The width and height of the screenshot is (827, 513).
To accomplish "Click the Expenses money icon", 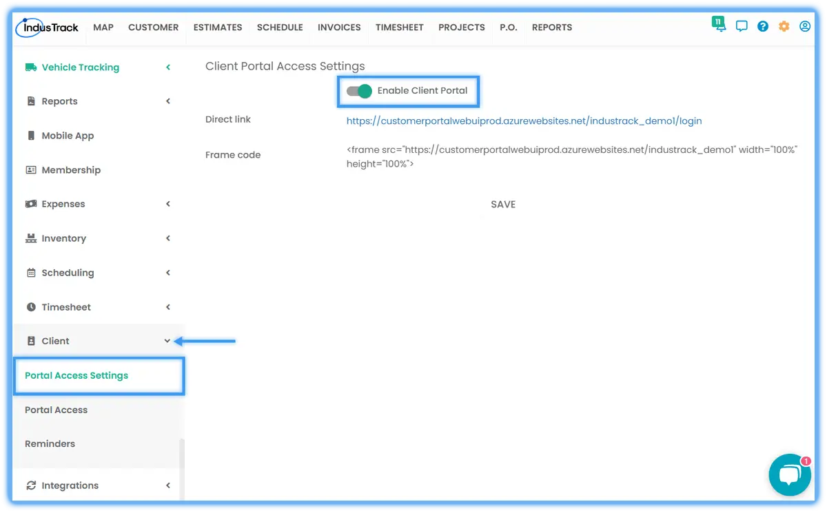I will (x=31, y=204).
